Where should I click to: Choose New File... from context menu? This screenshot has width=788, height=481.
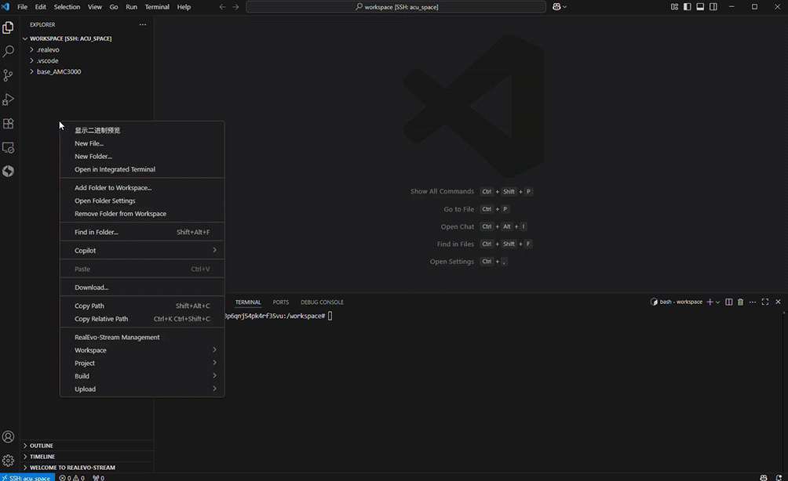pos(142,143)
